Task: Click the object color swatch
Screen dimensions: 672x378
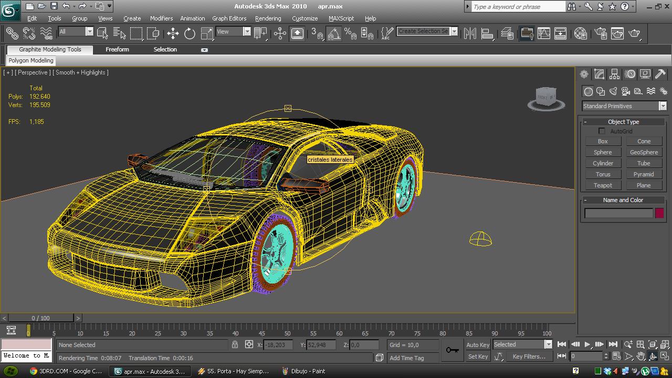Action: pos(659,213)
